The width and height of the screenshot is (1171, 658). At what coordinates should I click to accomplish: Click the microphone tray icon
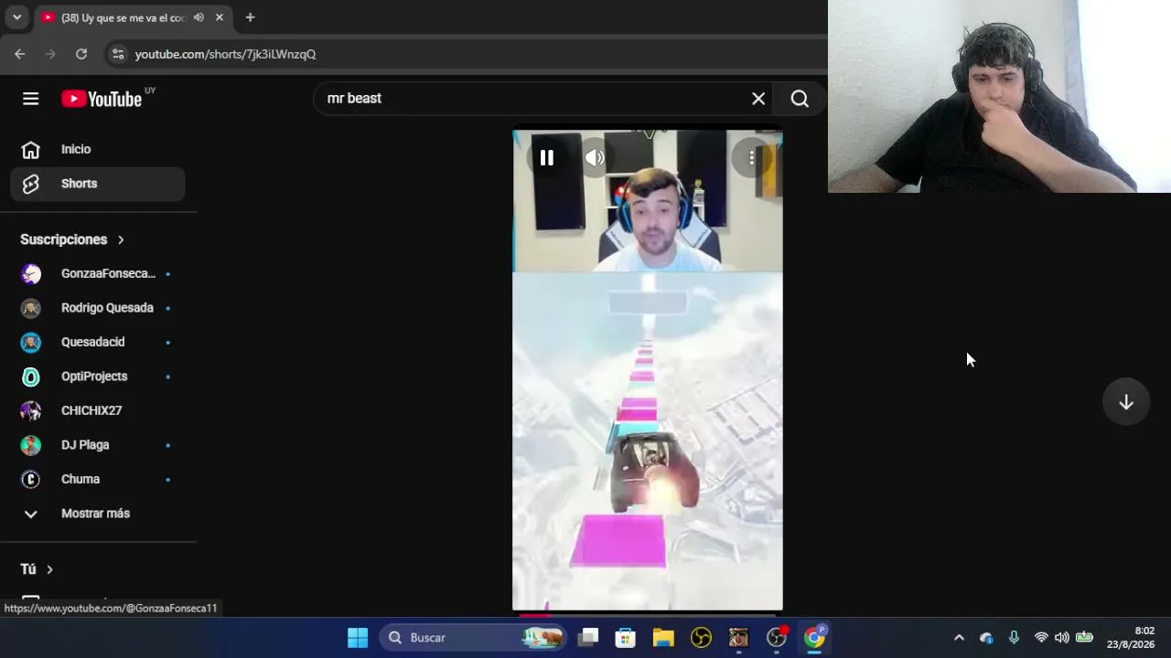pyautogui.click(x=1014, y=638)
